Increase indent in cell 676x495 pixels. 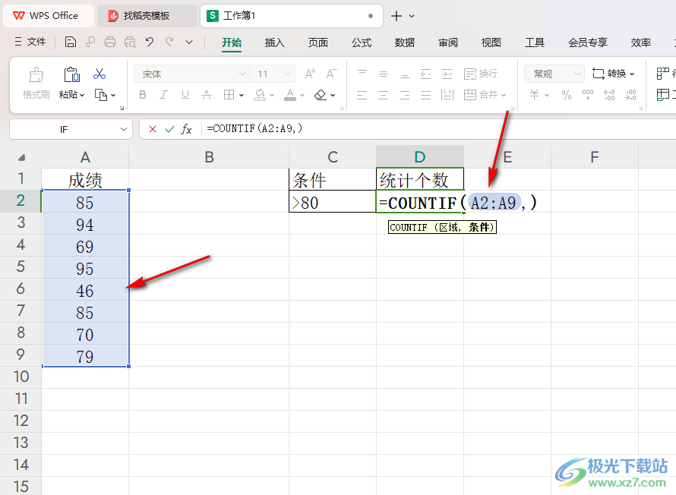tap(447, 74)
